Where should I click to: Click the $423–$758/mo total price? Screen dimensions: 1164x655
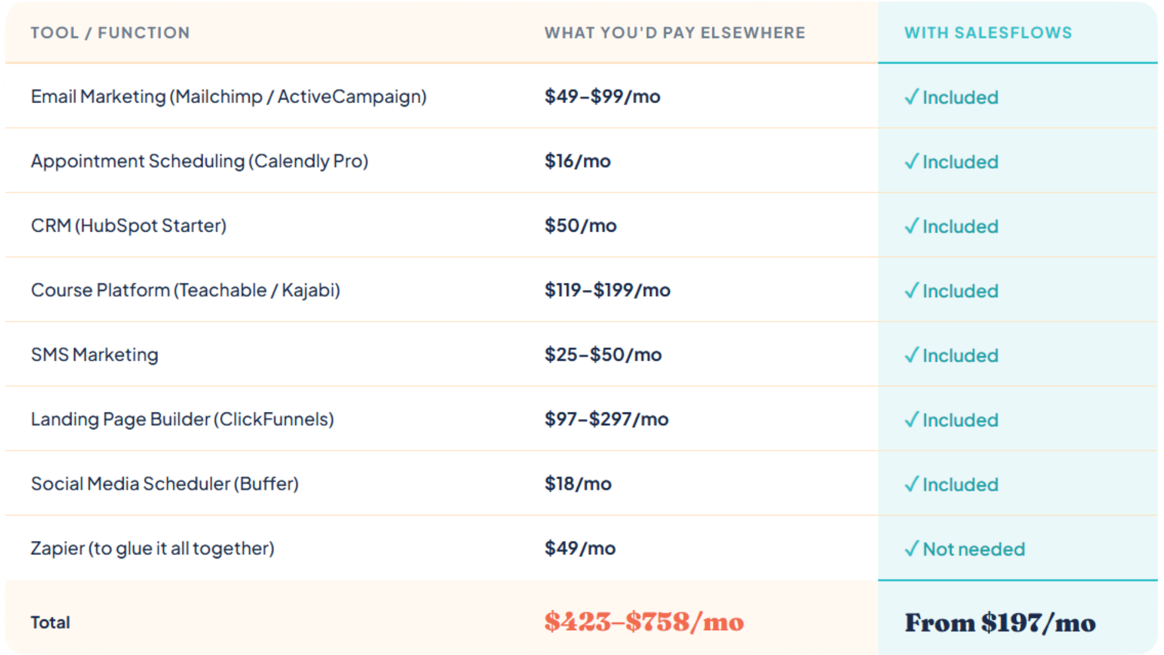pos(644,622)
